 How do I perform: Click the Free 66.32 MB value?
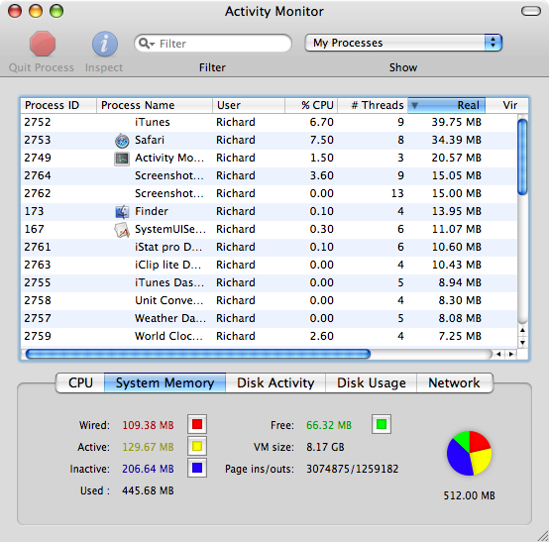(x=329, y=425)
